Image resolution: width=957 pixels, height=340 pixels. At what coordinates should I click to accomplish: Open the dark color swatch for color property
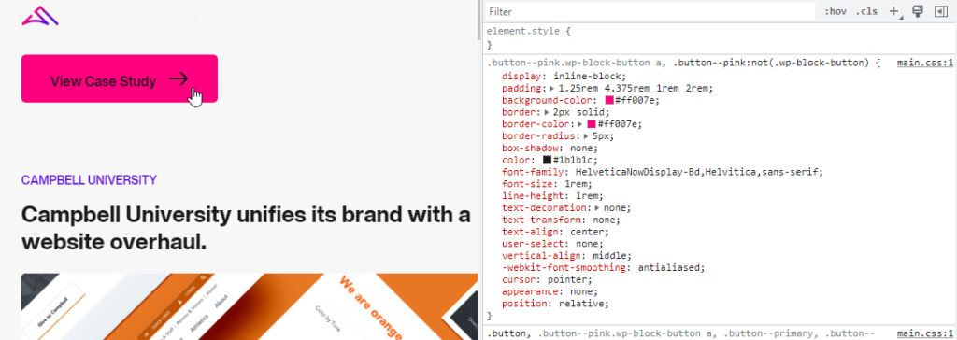547,160
